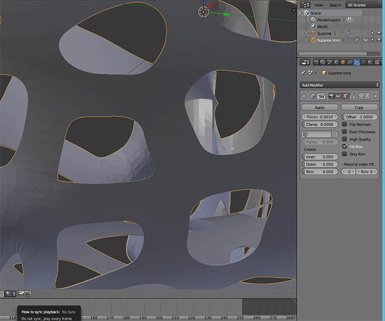The height and width of the screenshot is (321, 385).
Task: Move the modifier up in stack
Action: tap(361, 96)
